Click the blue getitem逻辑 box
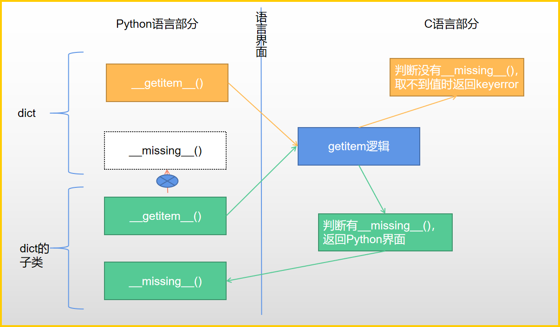 [x=359, y=147]
